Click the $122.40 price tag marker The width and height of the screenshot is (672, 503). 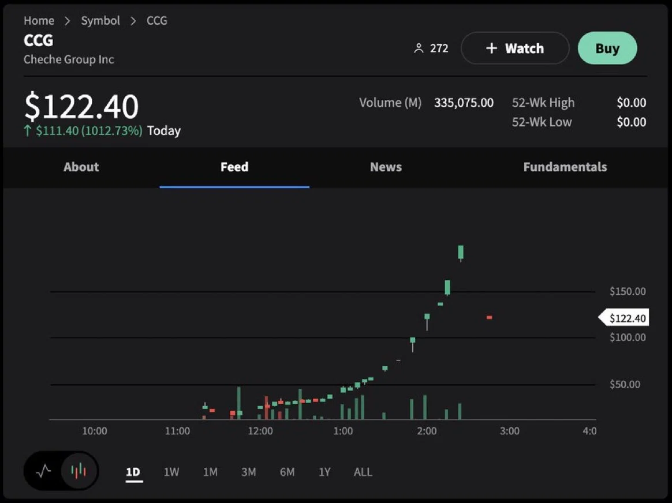pyautogui.click(x=624, y=318)
